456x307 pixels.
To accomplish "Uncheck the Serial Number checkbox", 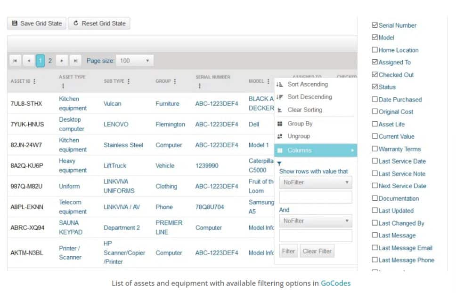I will (x=375, y=25).
